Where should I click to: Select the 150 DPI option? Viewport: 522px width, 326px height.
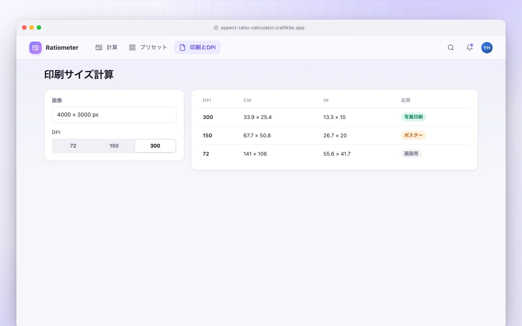pos(114,146)
